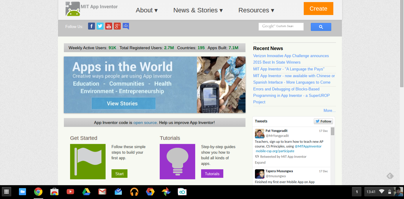
Task: Click the @tmusungwa handle
Action: point(275,176)
